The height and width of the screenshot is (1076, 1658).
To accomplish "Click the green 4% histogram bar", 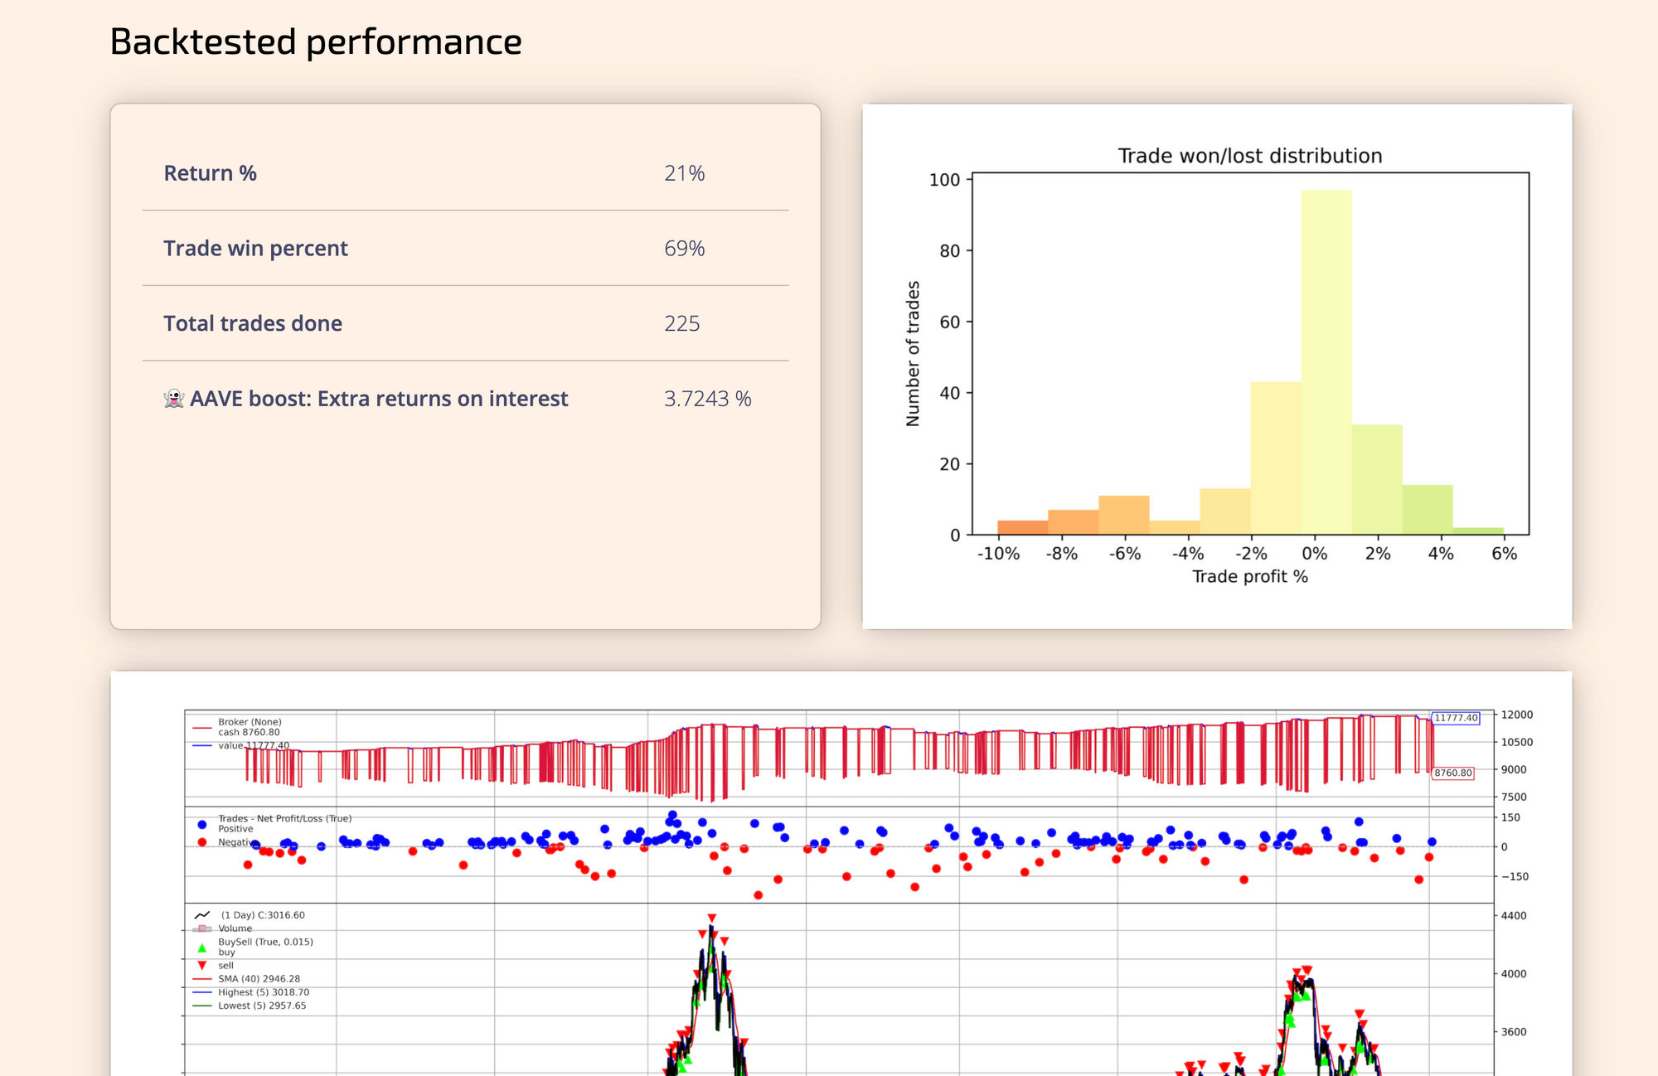I will point(1427,510).
